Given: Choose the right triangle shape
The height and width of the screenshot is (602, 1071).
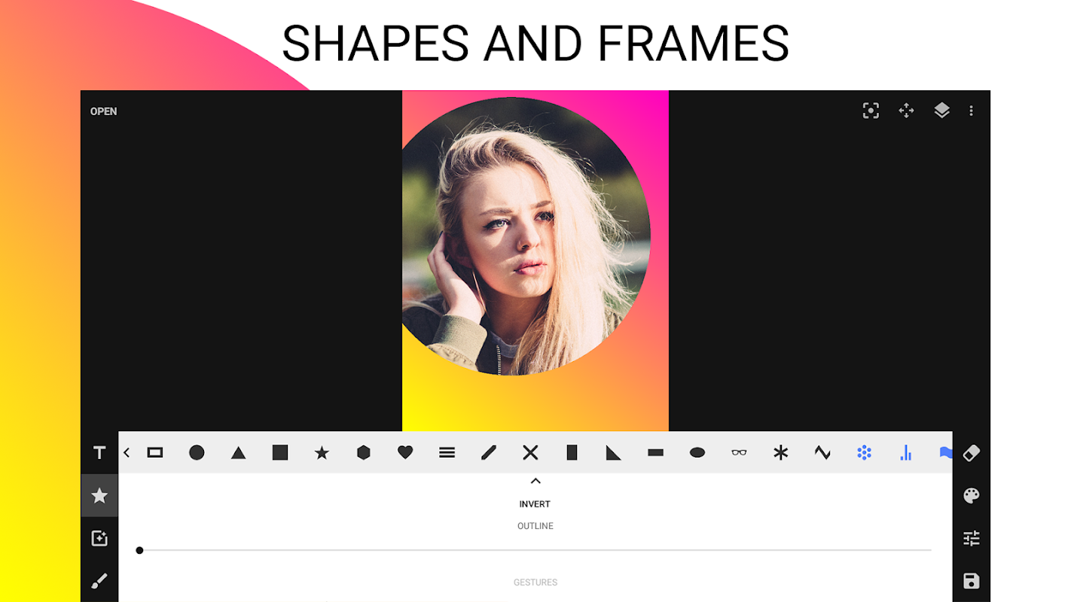Looking at the screenshot, I should click(x=614, y=452).
